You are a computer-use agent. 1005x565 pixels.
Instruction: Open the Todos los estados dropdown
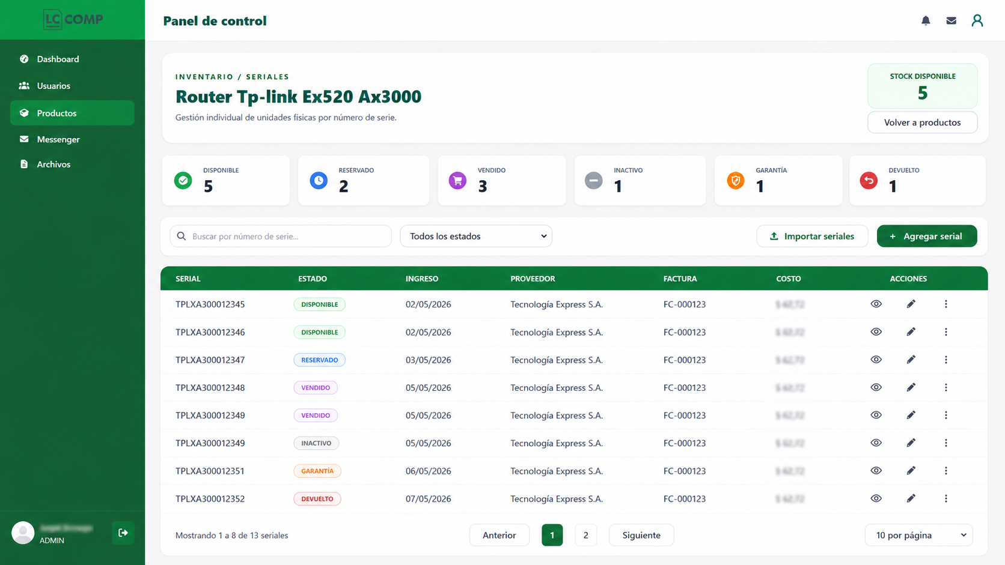point(476,236)
